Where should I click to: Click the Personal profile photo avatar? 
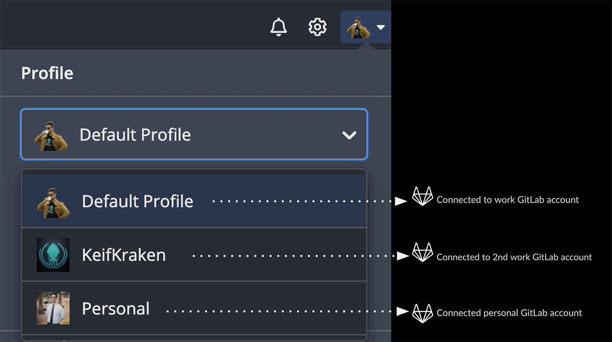pos(53,308)
